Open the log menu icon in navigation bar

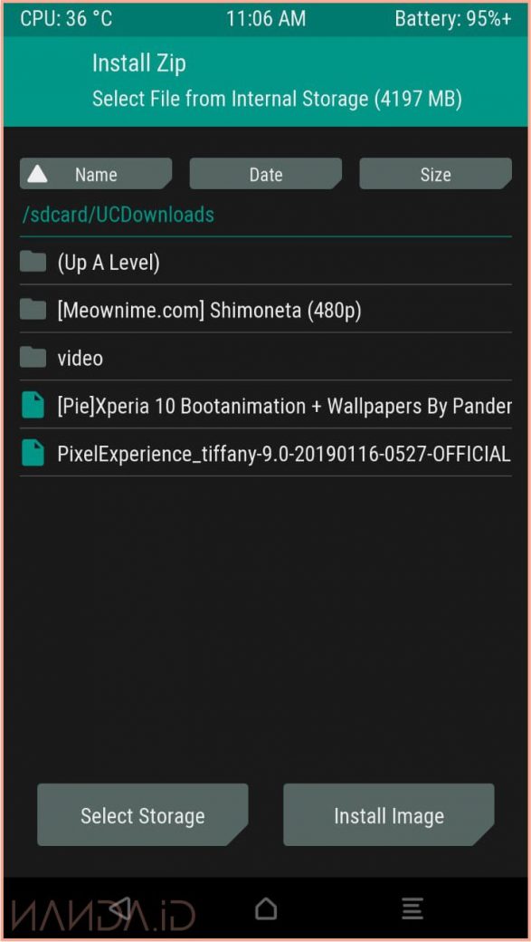[413, 908]
